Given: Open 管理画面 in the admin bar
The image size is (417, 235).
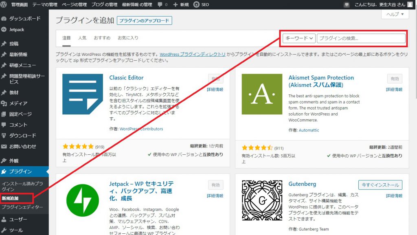Looking at the screenshot, I should tap(20, 4).
